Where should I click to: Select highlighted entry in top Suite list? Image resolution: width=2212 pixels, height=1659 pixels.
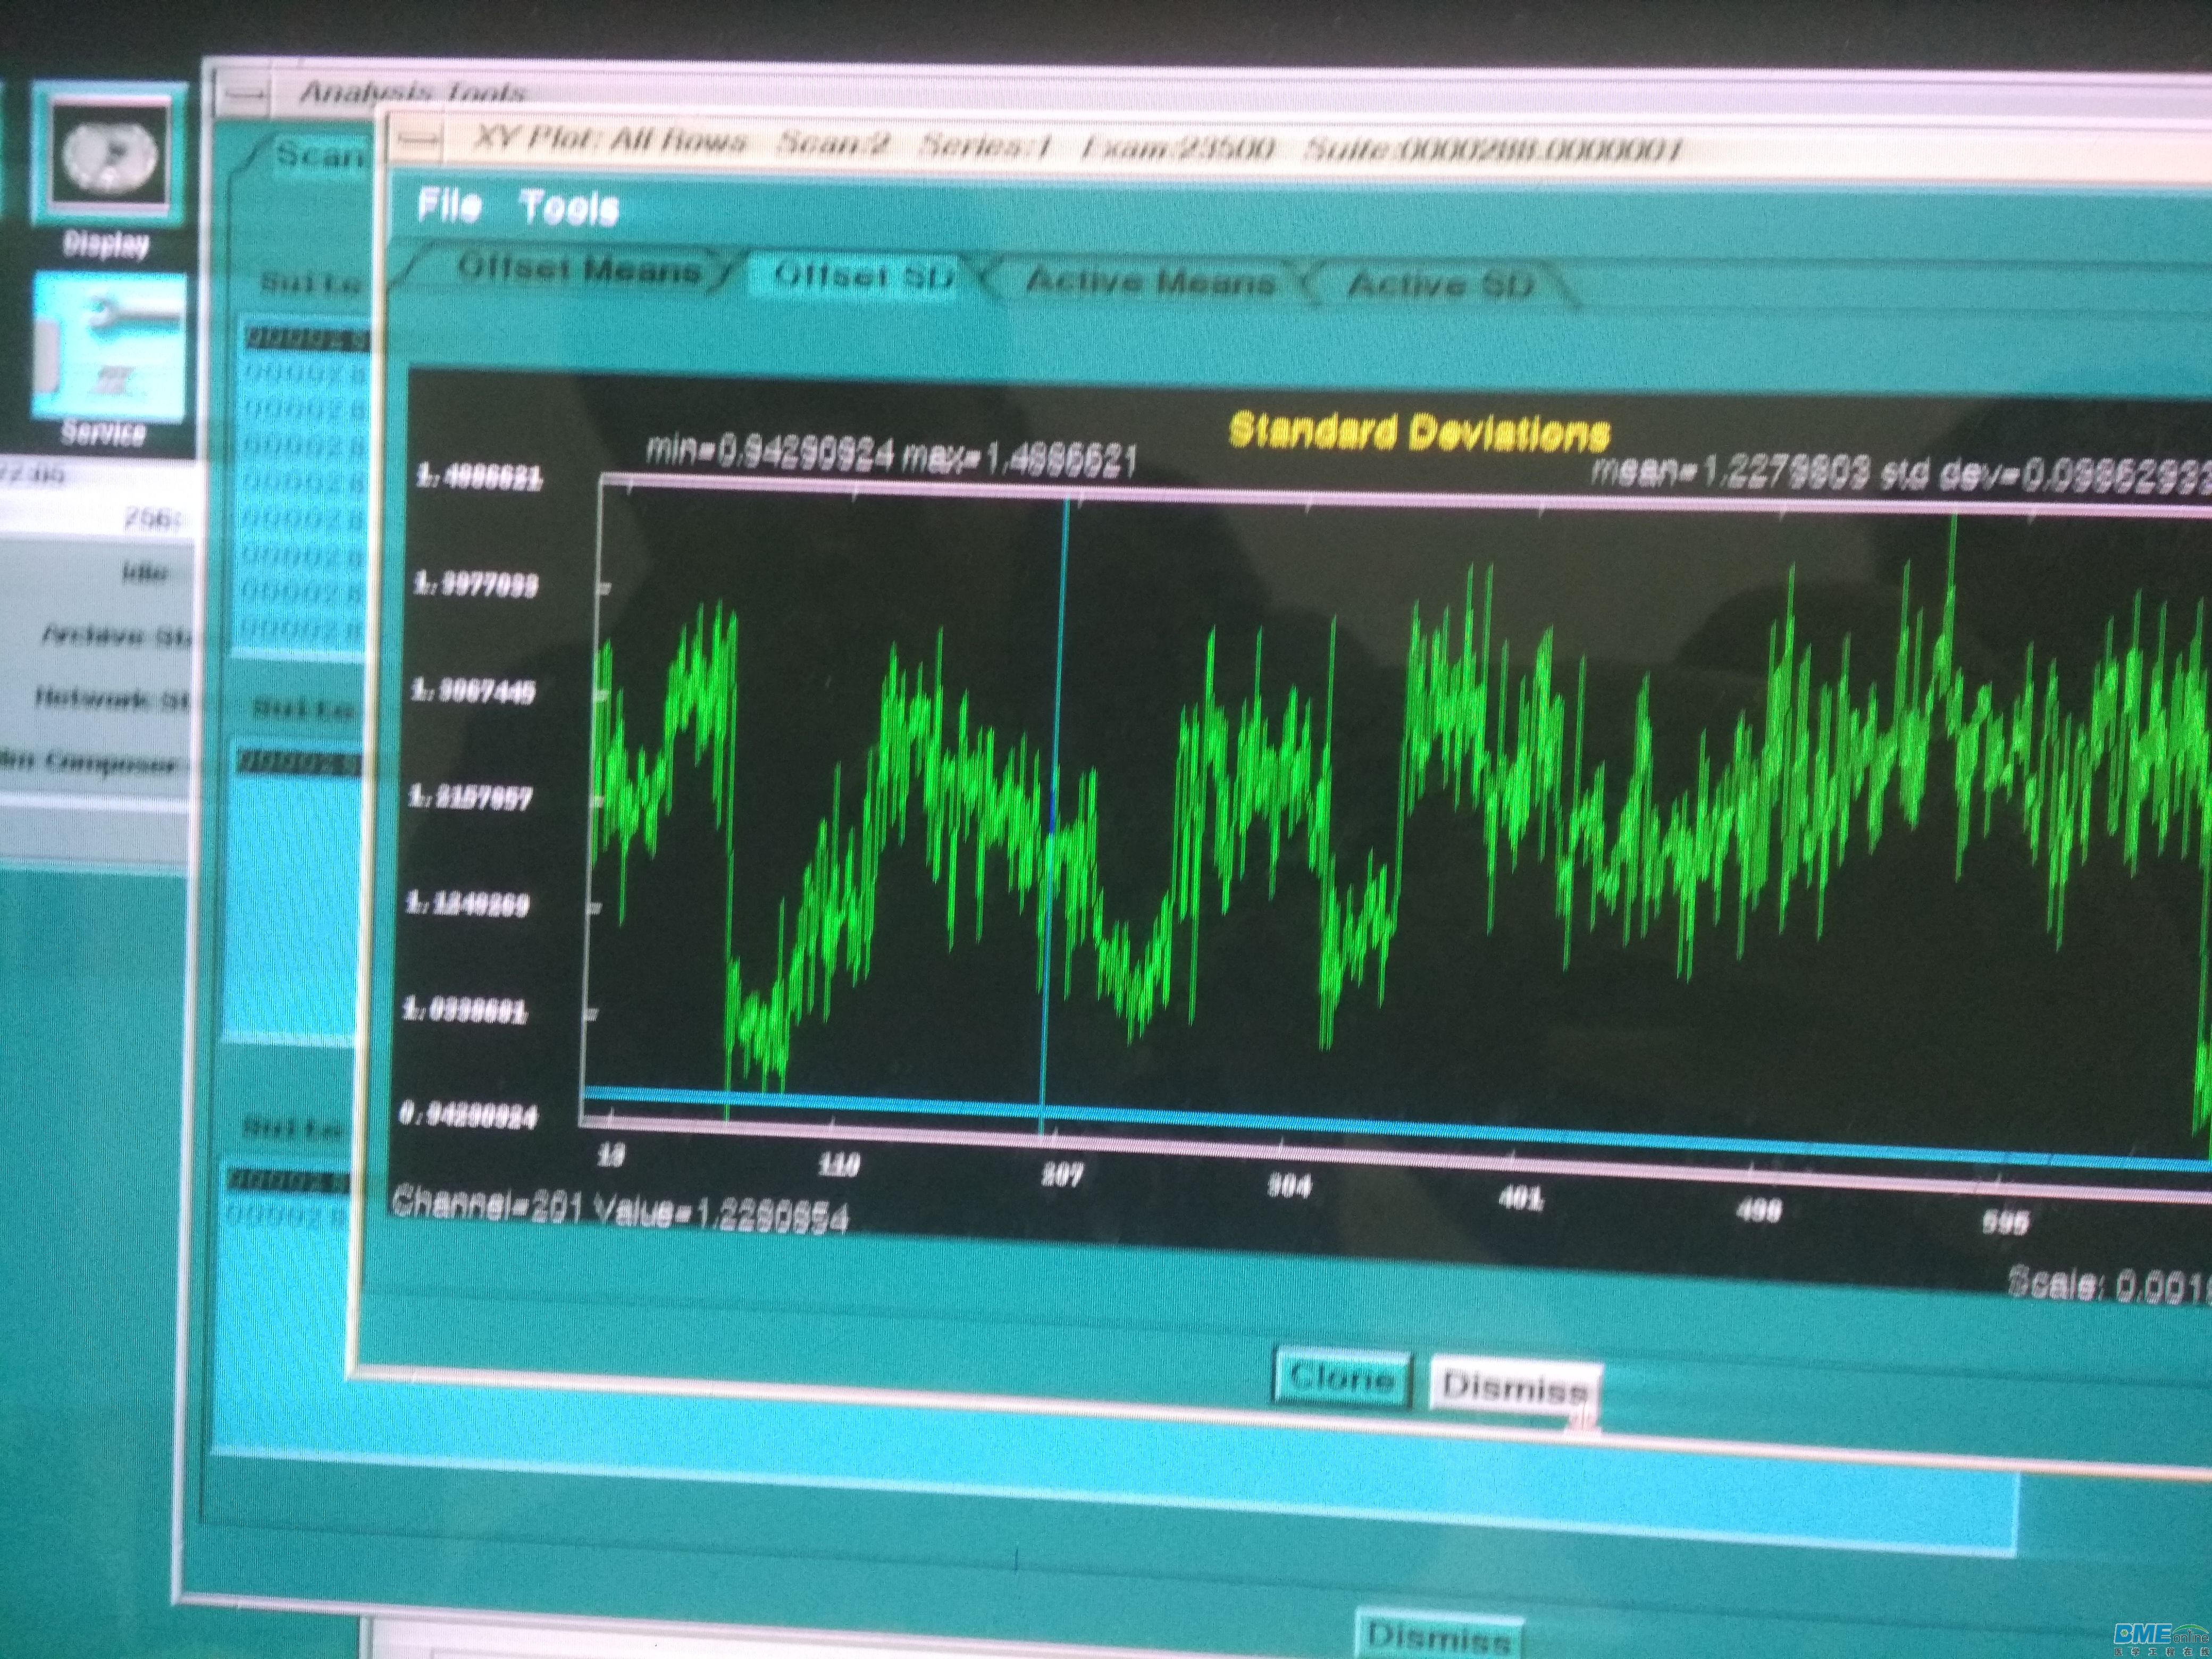point(305,339)
